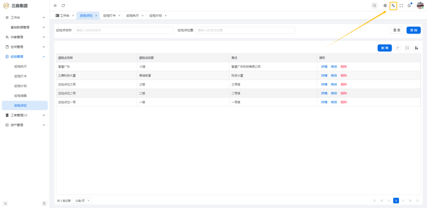This screenshot has width=427, height=208.
Task: Click the language translation icon in header
Action: tap(393, 6)
